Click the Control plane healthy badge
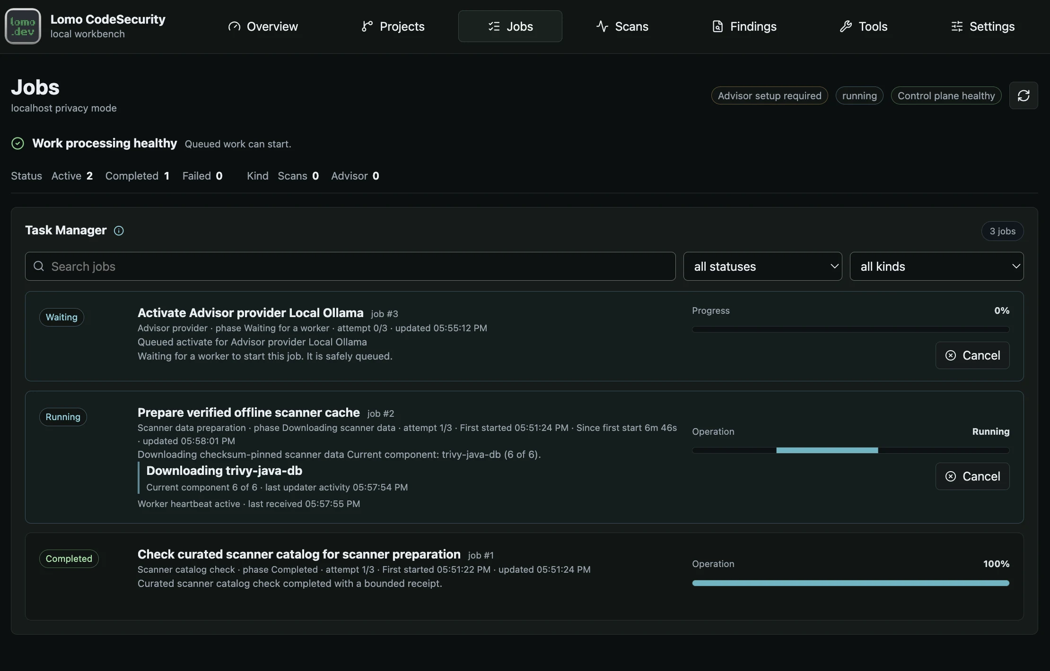The height and width of the screenshot is (671, 1050). coord(946,95)
